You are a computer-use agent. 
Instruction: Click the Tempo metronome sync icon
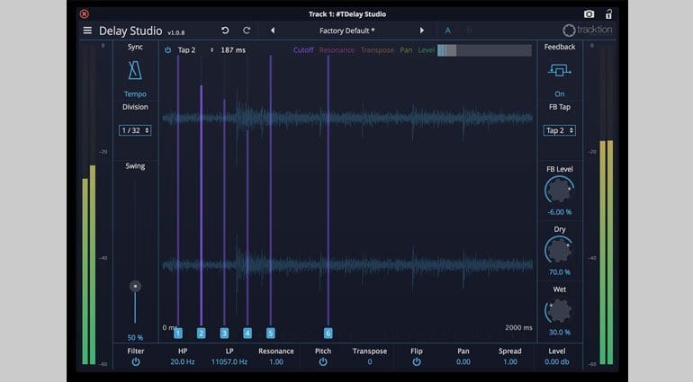coord(135,70)
